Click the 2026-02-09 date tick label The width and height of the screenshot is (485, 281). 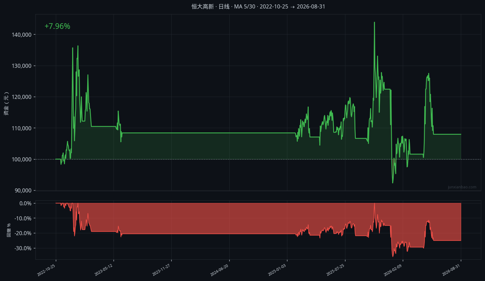393,270
